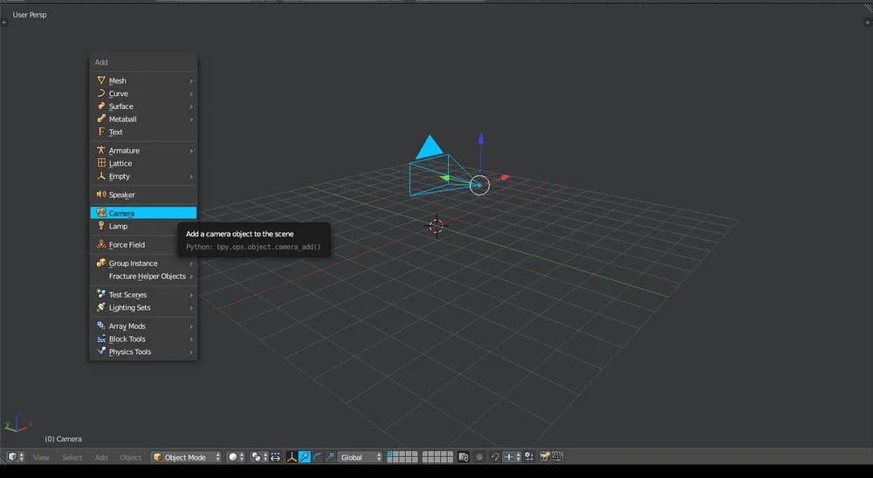Image resolution: width=873 pixels, height=478 pixels.
Task: Click the OpenGL render animation clapper icon
Action: pyautogui.click(x=557, y=457)
